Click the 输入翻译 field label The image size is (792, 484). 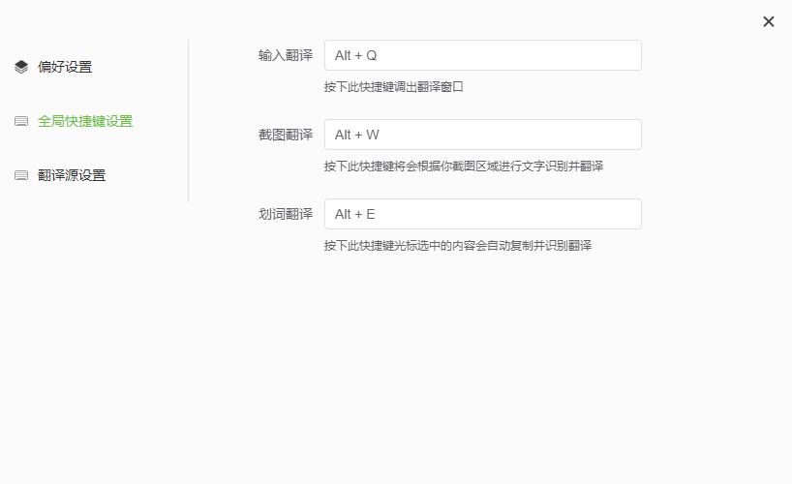286,55
